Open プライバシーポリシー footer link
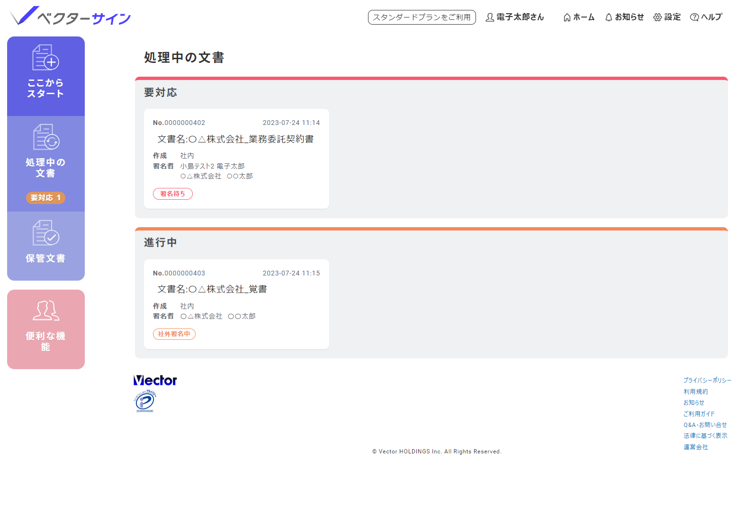The height and width of the screenshot is (506, 754). 707,381
